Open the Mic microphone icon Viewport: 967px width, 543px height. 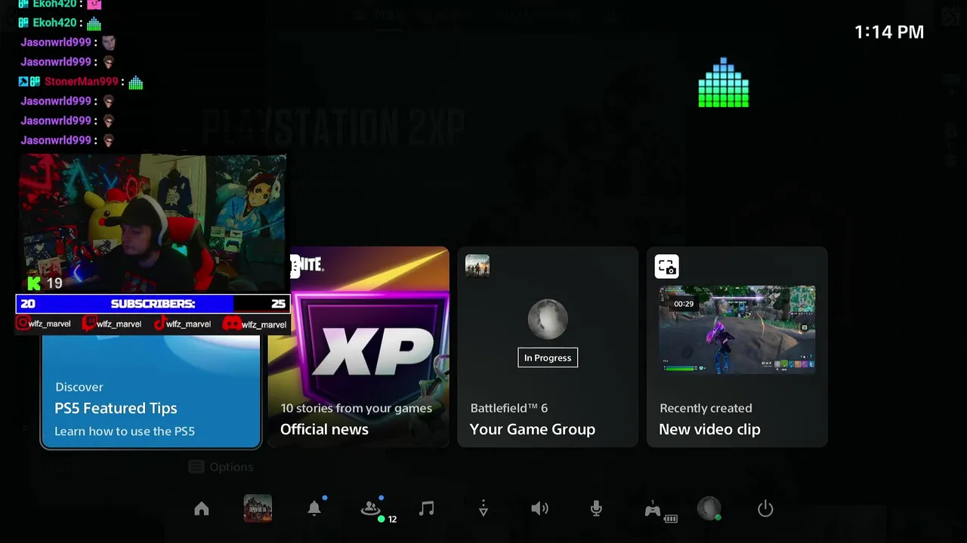tap(596, 509)
